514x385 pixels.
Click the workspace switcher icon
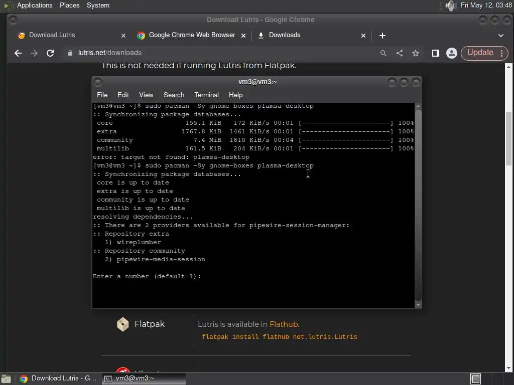click(x=476, y=379)
